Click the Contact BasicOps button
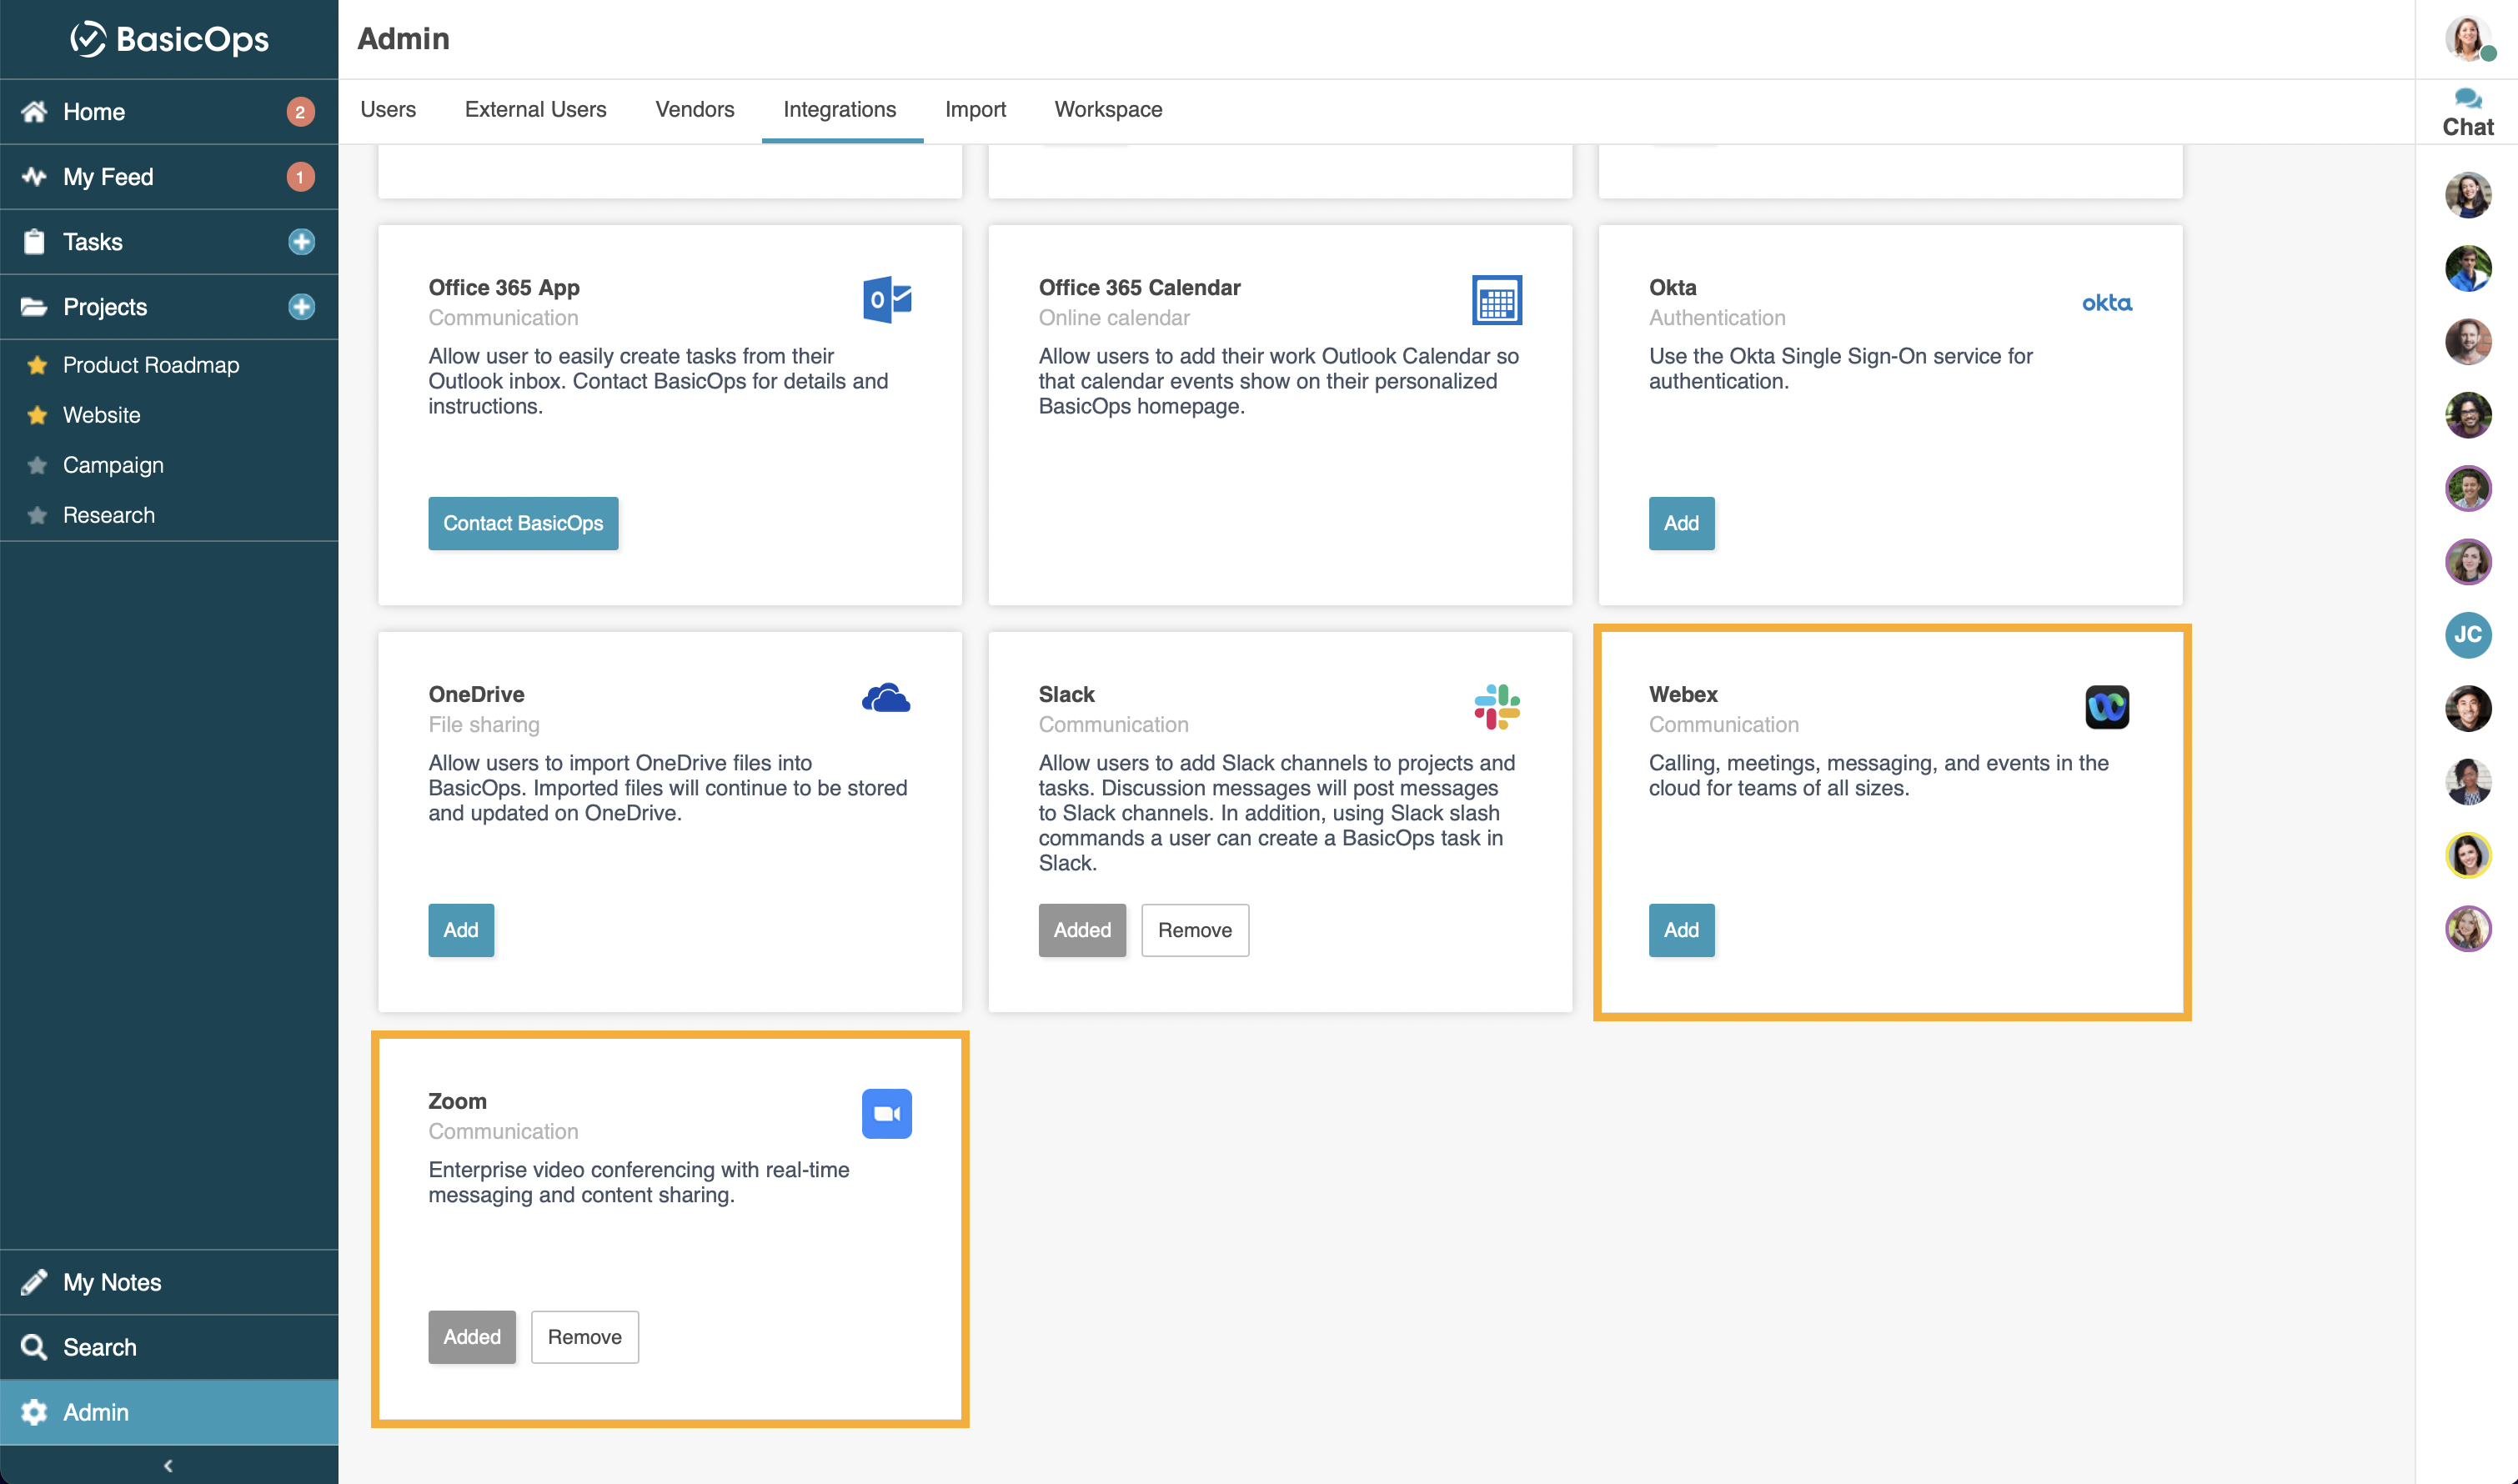Image resolution: width=2518 pixels, height=1484 pixels. tap(523, 523)
